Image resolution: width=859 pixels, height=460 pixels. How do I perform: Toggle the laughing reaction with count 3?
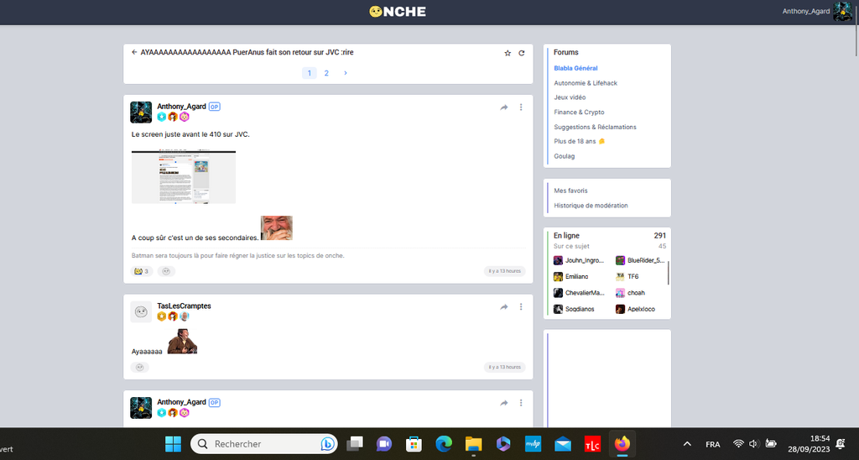141,271
